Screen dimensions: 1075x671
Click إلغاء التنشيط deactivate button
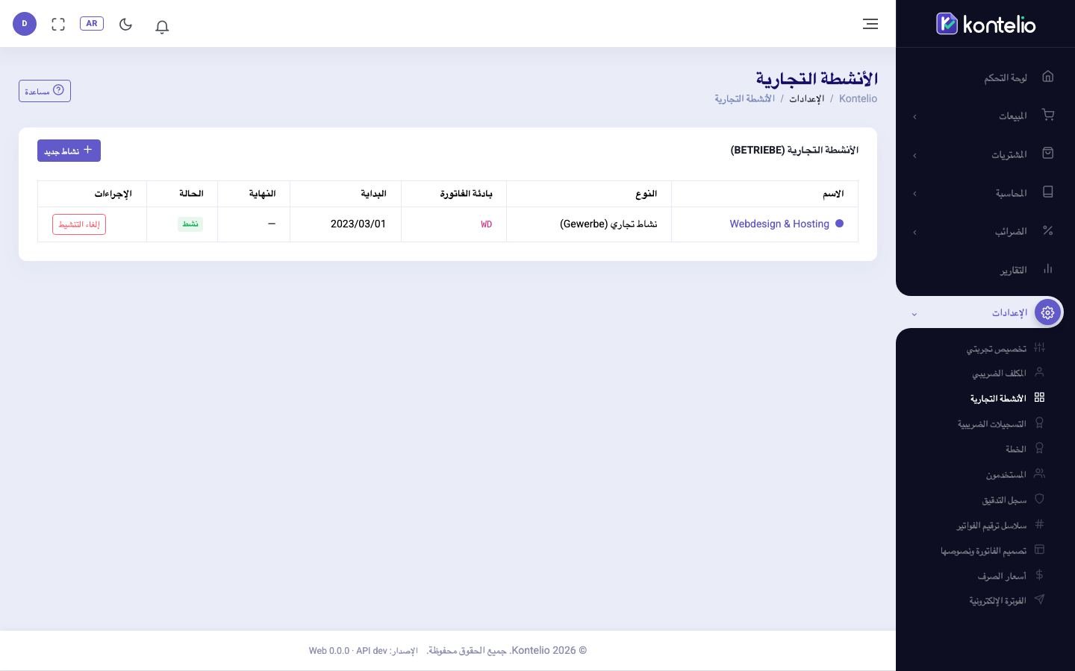click(x=79, y=224)
